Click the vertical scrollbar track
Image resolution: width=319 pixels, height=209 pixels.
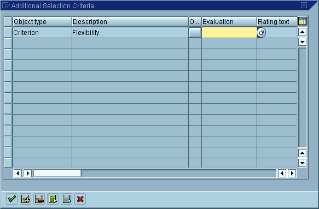[x=303, y=97]
